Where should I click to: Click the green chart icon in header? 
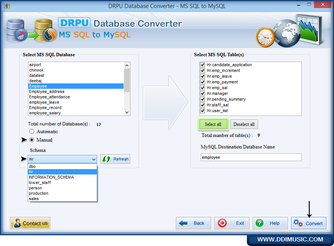(x=309, y=30)
